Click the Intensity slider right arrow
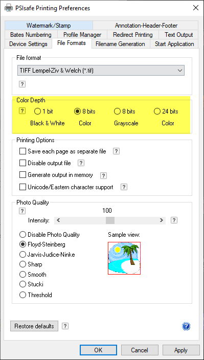Image resolution: width=204 pixels, height=360 pixels. click(x=162, y=220)
